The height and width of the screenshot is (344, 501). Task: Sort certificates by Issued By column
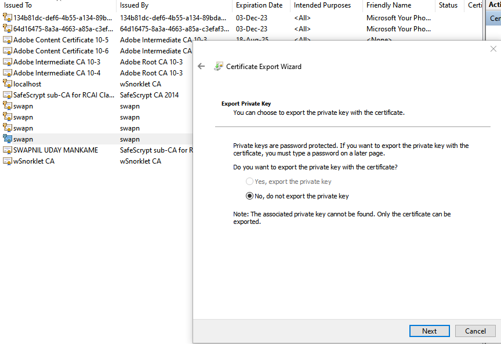coord(136,5)
